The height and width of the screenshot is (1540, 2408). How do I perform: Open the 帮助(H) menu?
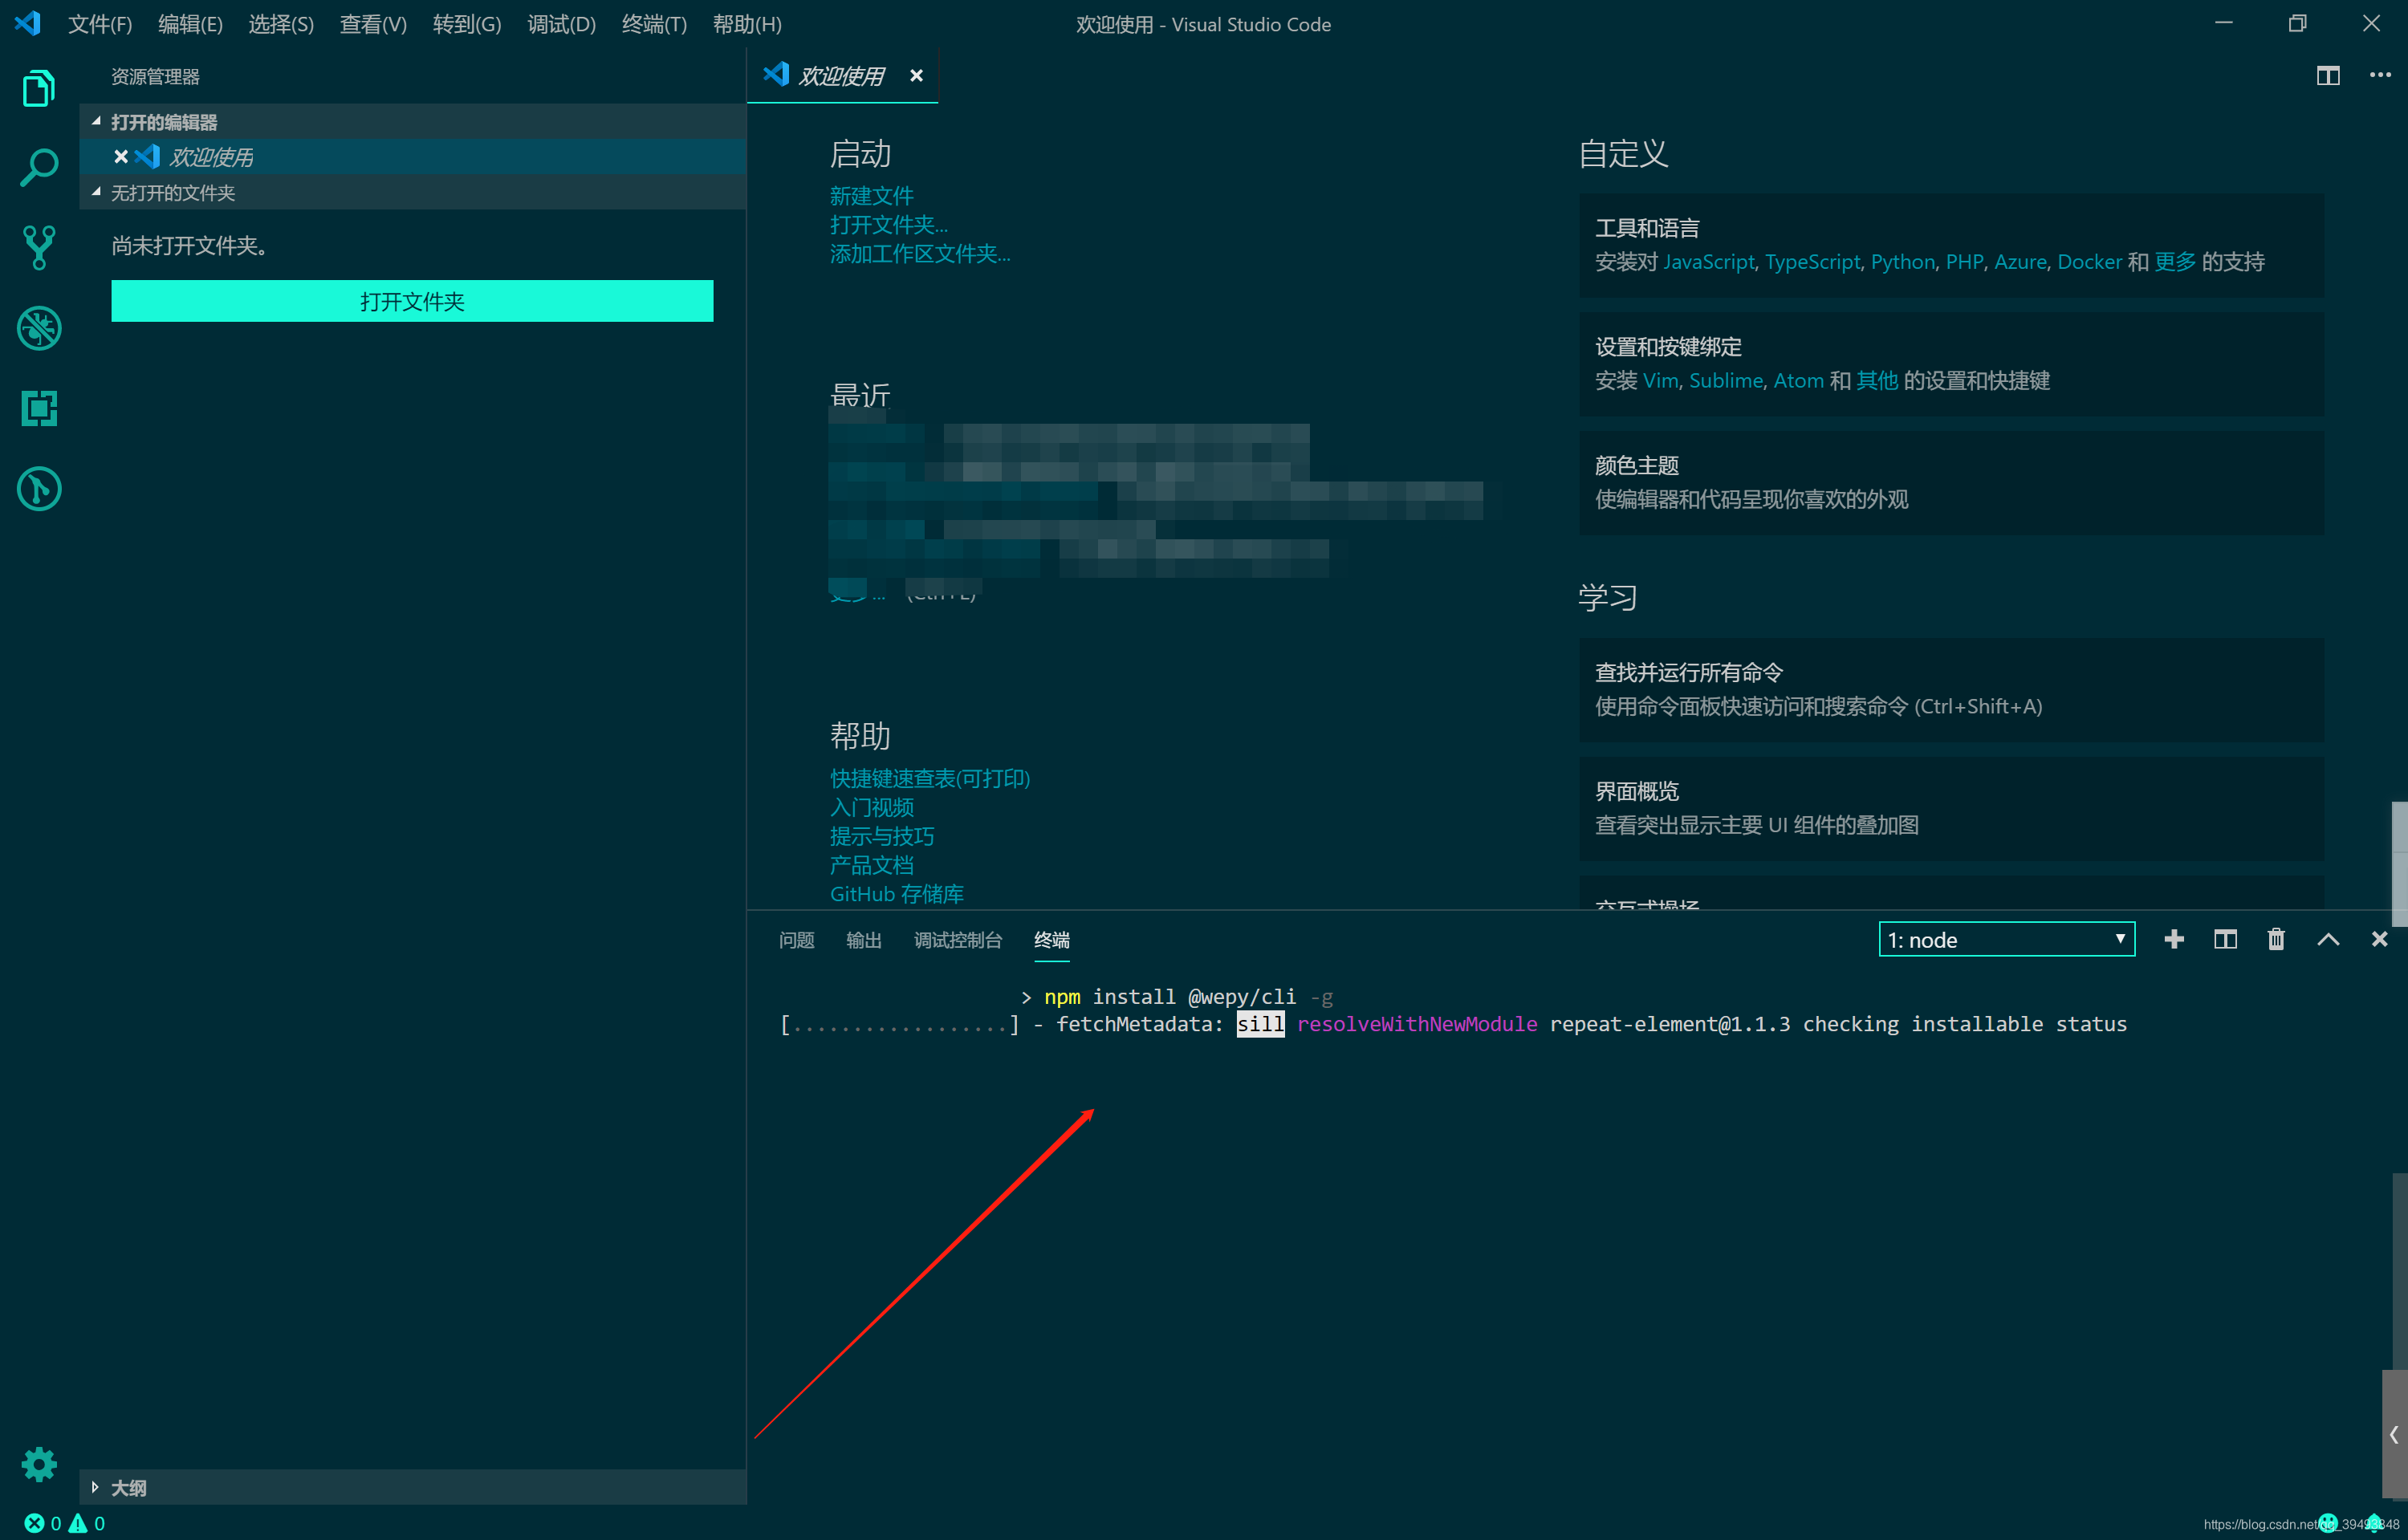coord(747,24)
